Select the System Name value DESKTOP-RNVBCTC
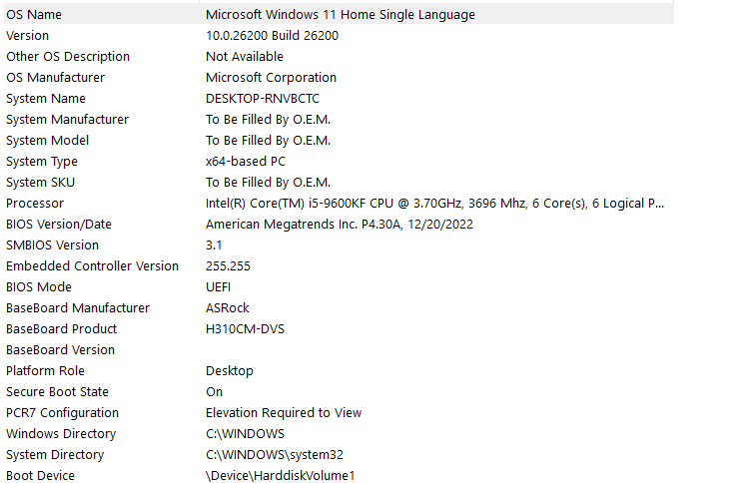Screen dimensions: 756x483 (x=263, y=99)
